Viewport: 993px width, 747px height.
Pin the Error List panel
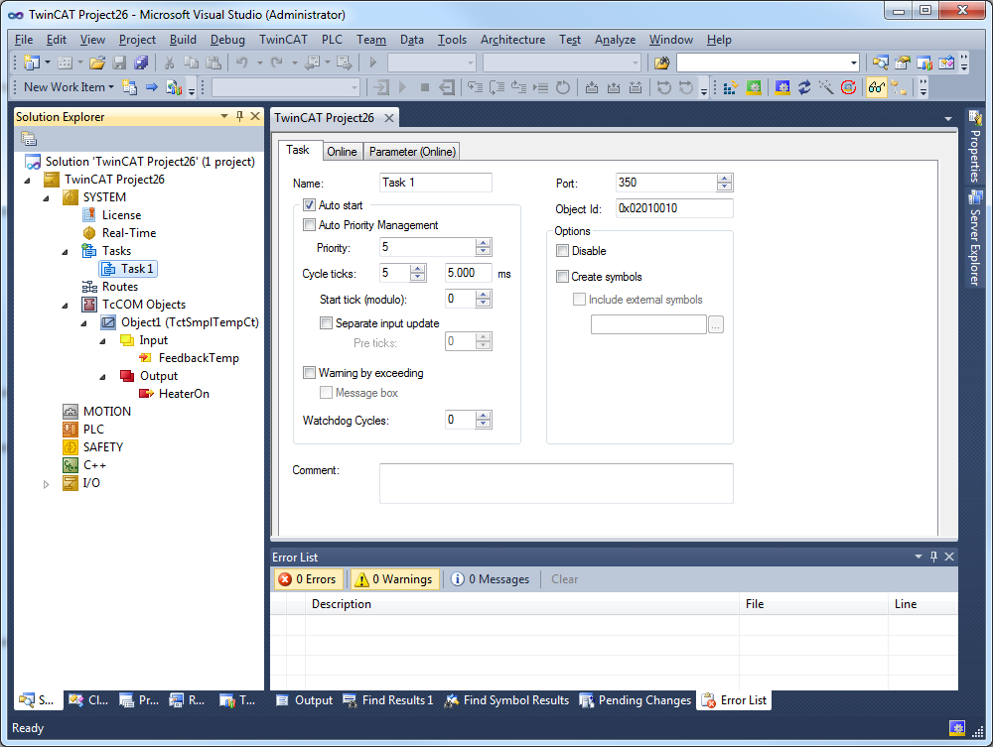(933, 557)
